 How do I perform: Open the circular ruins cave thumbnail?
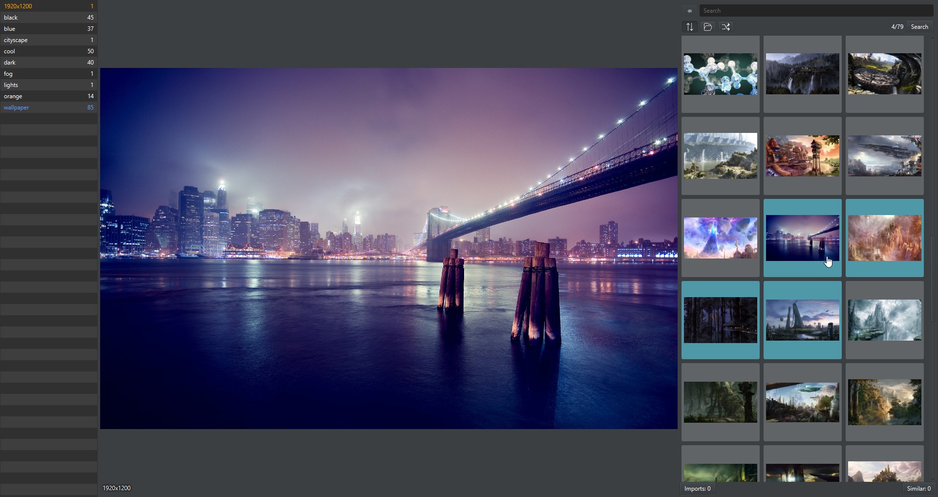(885, 74)
